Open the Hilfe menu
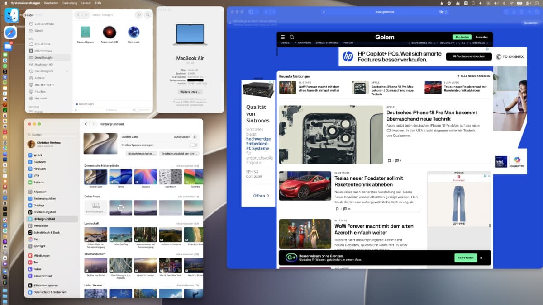Screen dimensions: 543x305 98,3
